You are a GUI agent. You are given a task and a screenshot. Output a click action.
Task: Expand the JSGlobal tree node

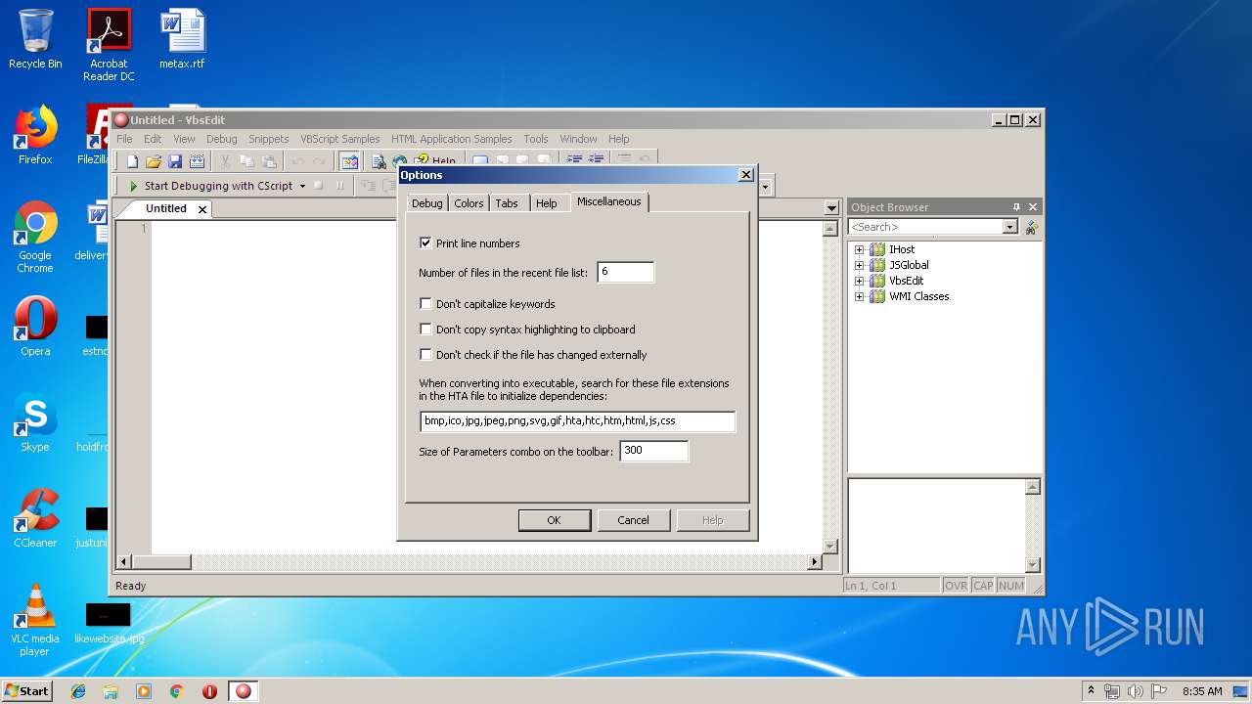(x=860, y=265)
